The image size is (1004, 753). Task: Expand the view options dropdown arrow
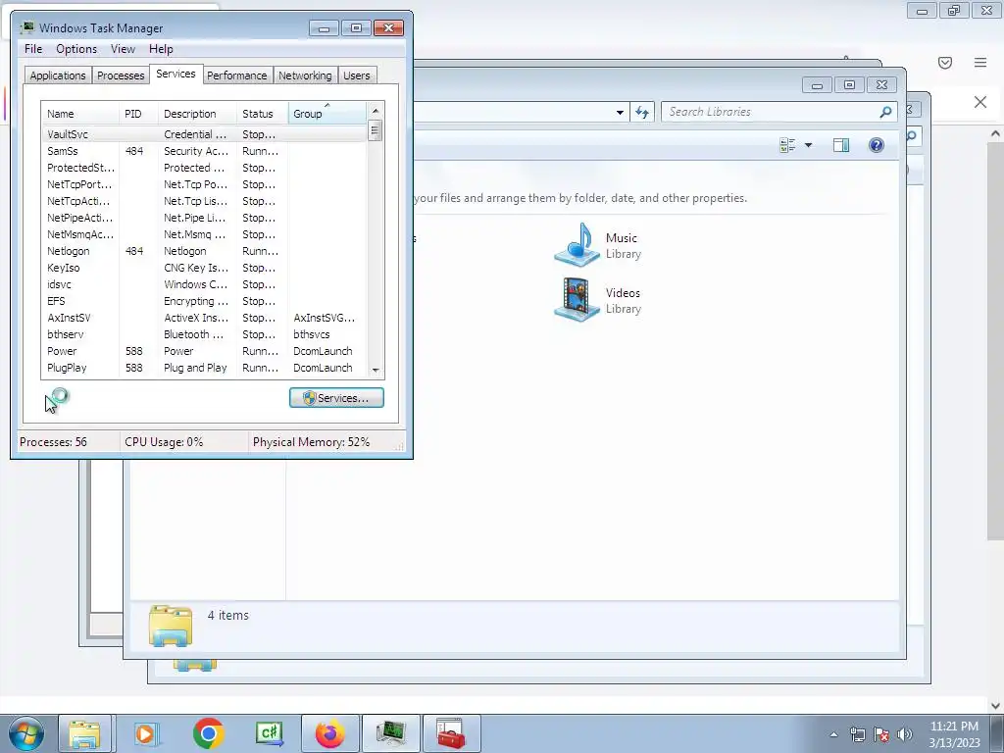[808, 145]
